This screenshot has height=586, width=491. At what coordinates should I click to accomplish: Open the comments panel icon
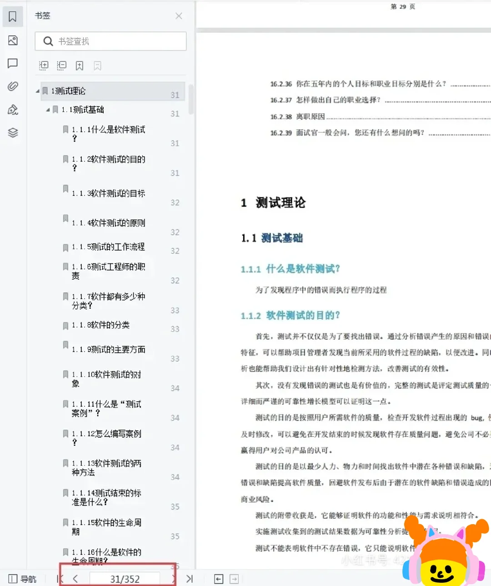(13, 63)
